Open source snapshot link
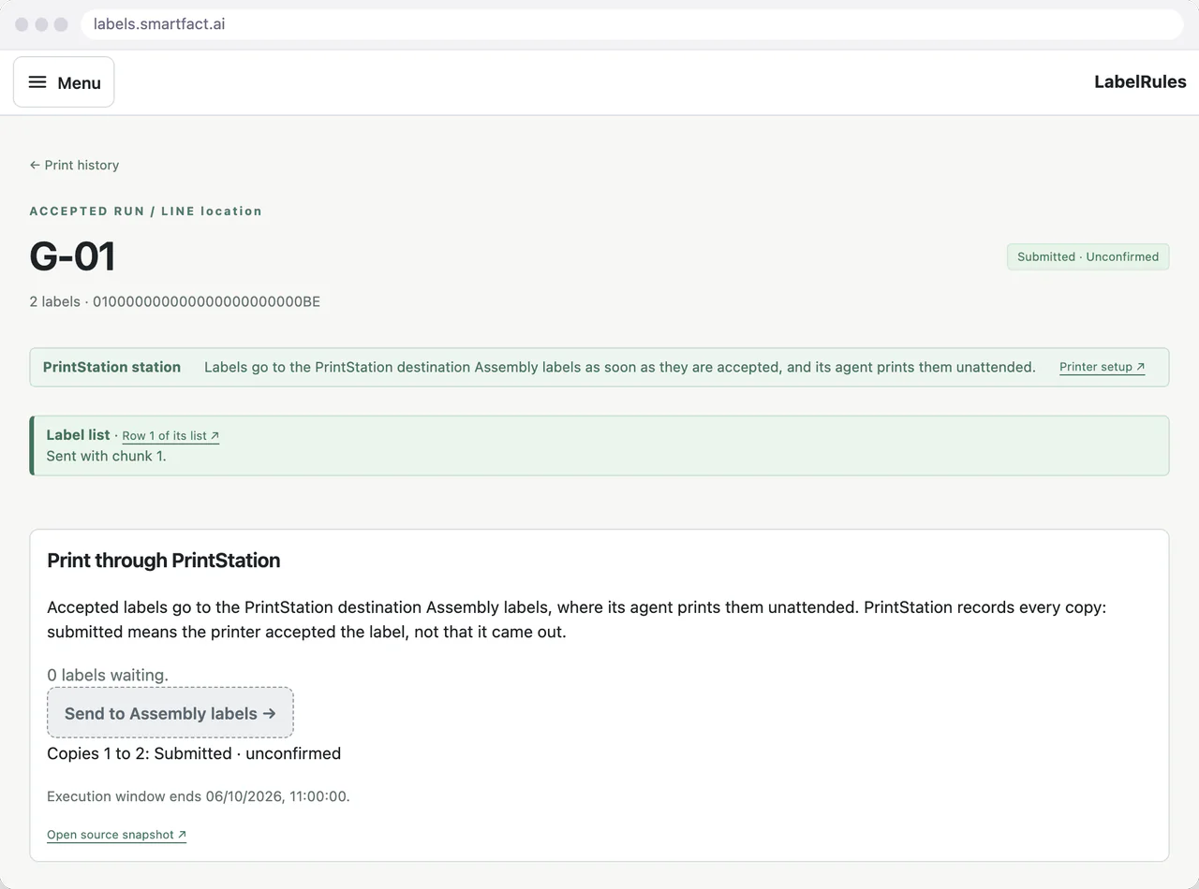The image size is (1199, 889). click(116, 835)
